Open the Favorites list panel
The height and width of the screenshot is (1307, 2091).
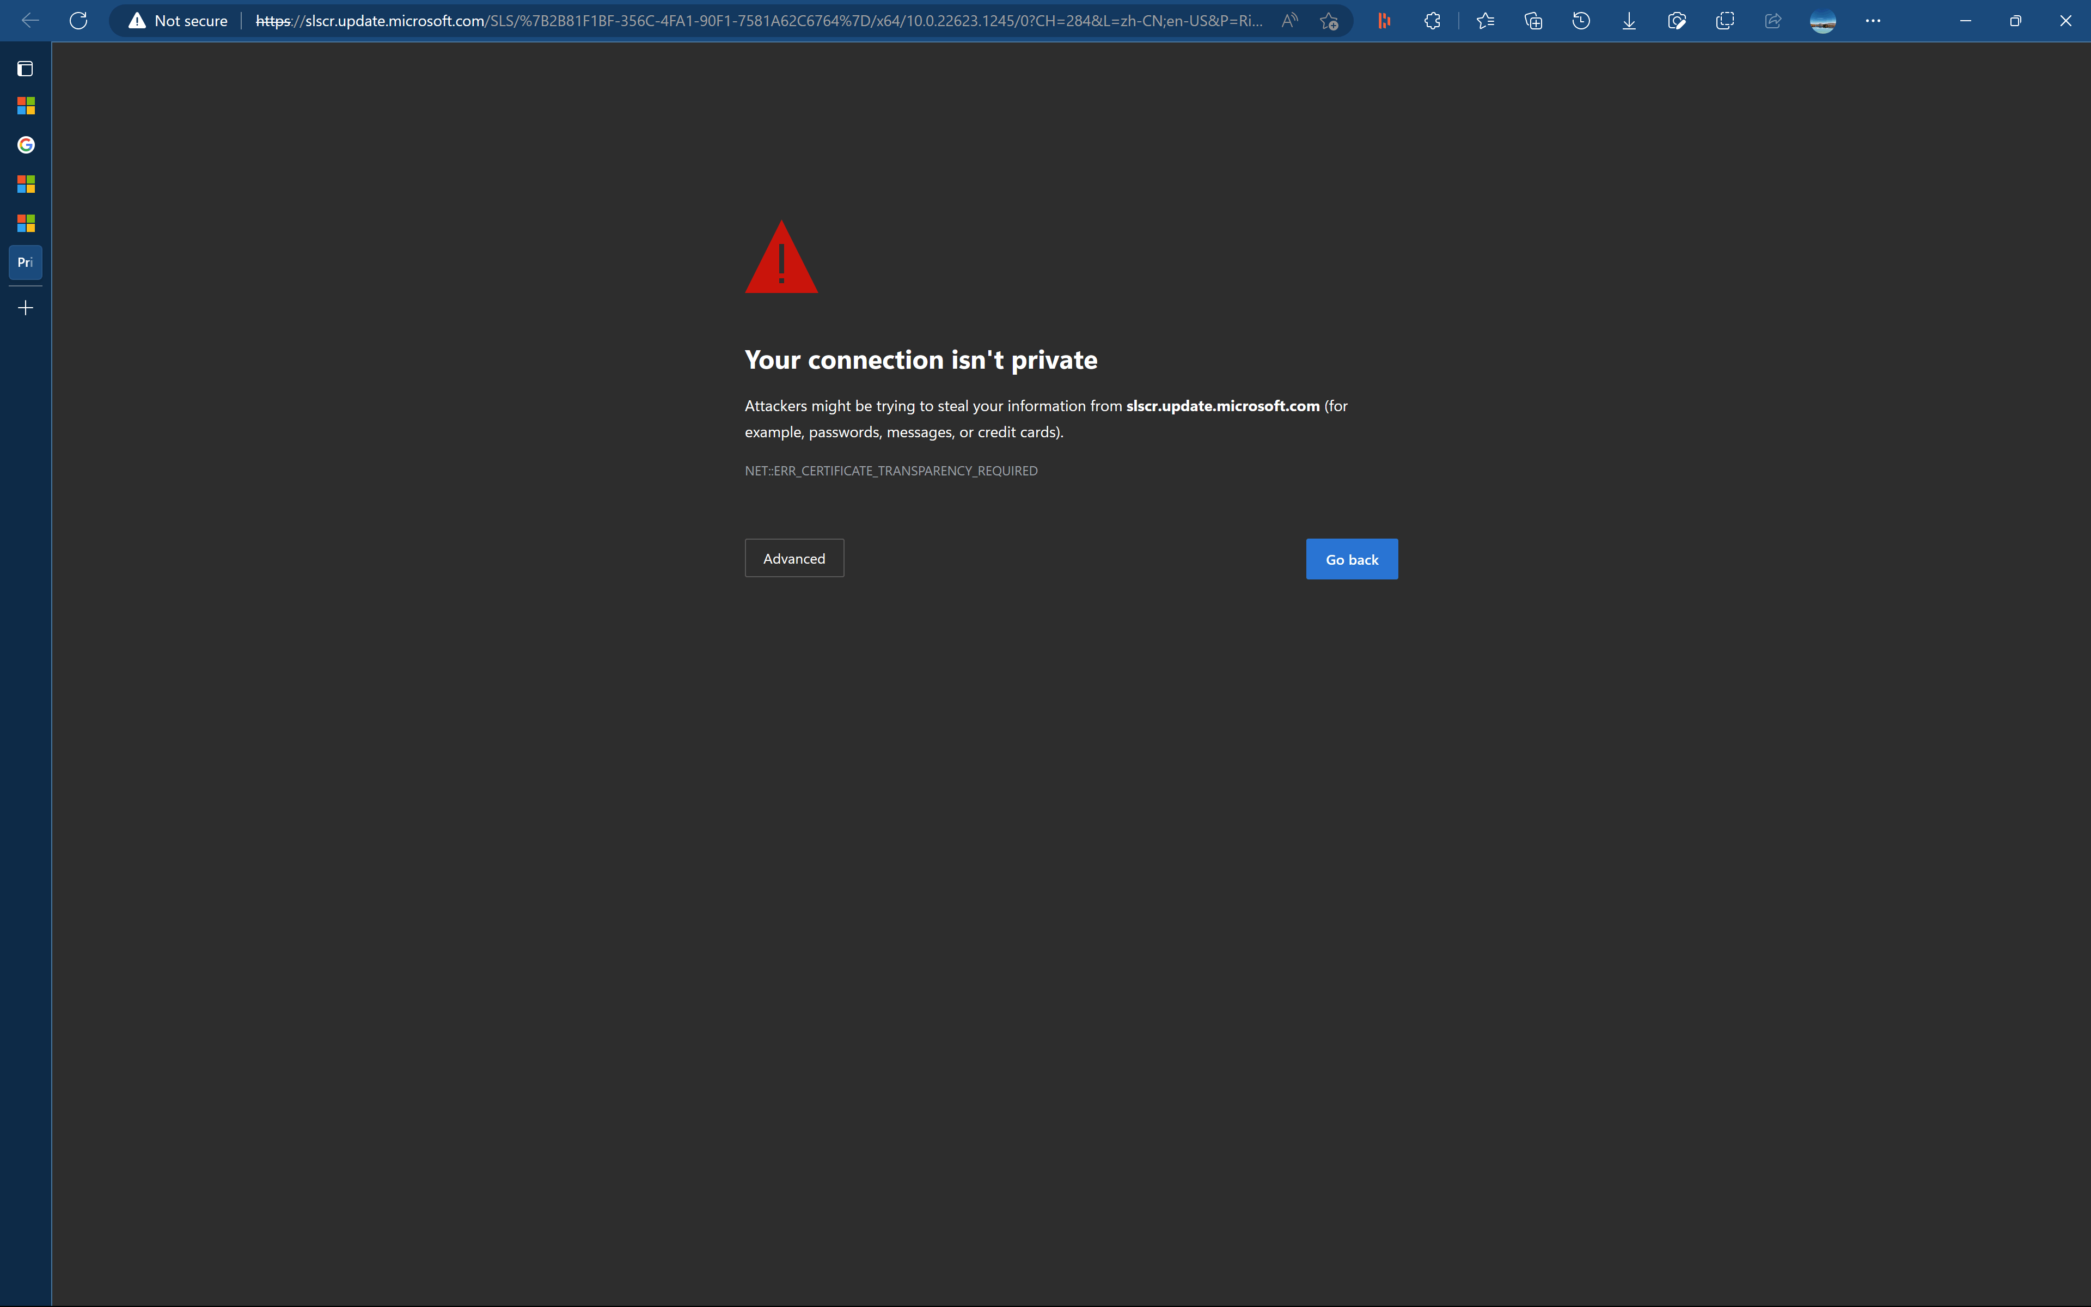tap(1485, 21)
